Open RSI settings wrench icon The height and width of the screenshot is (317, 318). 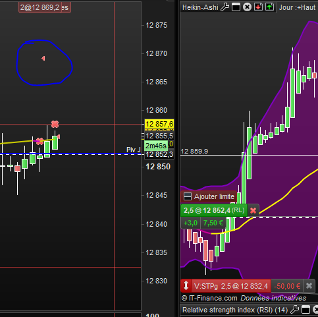coord(294,310)
